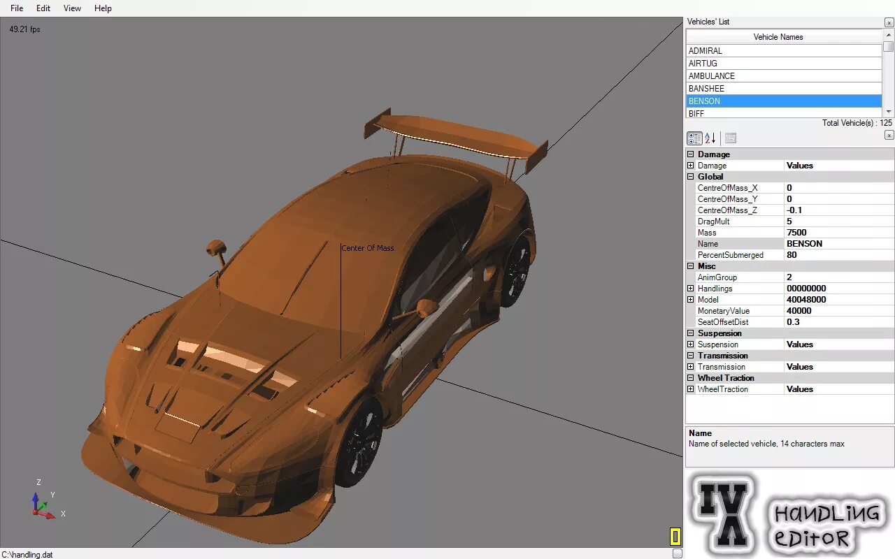
Task: Click the XYZ axis gizmo
Action: pyautogui.click(x=45, y=499)
